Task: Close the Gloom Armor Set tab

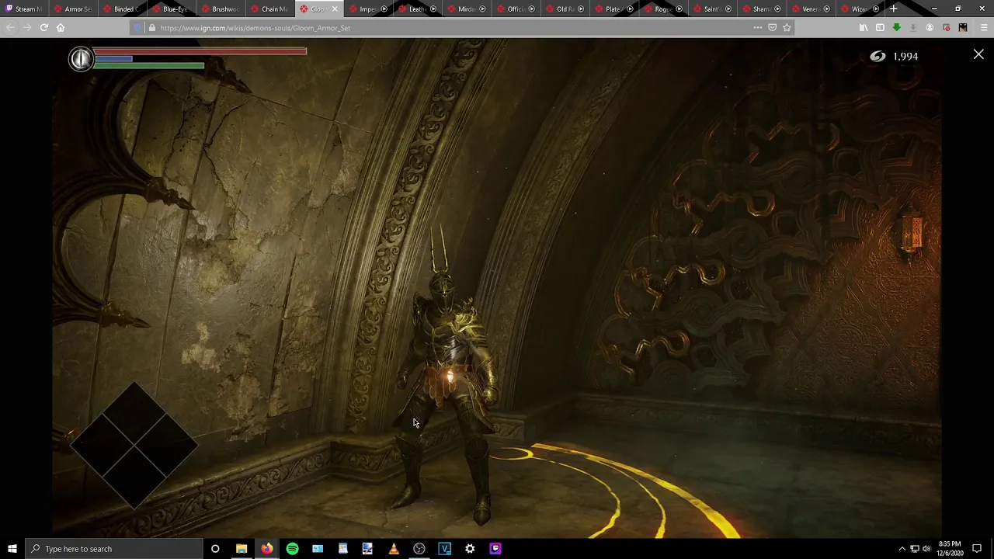Action: coord(335,9)
